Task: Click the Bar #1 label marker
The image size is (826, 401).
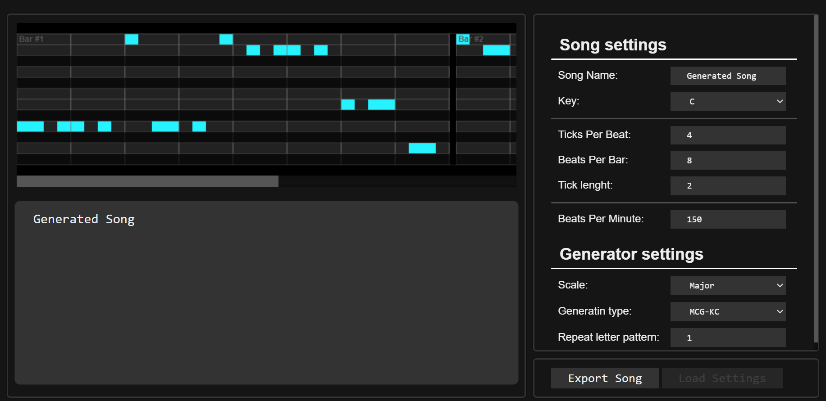Action: (x=31, y=39)
